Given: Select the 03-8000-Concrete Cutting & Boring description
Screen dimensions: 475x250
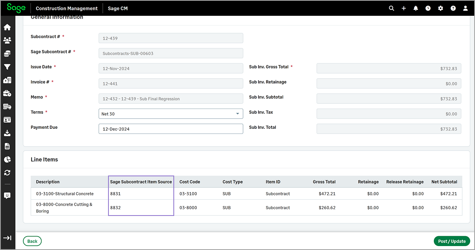Looking at the screenshot, I should (x=64, y=208).
